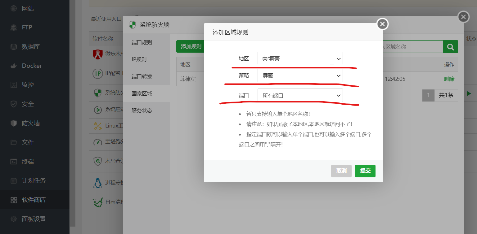Click the 宝塔跑分 gauge icon
Image resolution: width=477 pixels, height=234 pixels.
point(98,142)
